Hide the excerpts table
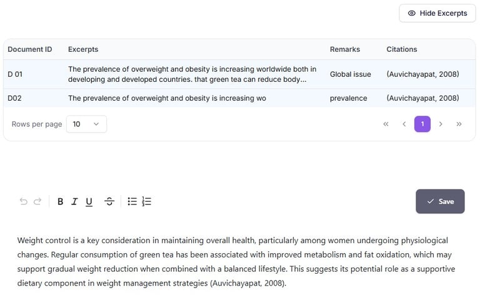 [437, 13]
